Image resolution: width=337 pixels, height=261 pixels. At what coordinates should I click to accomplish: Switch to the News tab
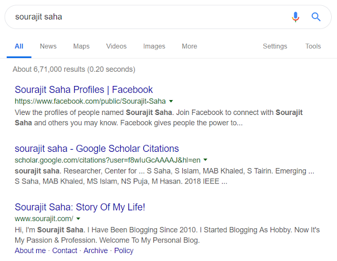pos(48,46)
